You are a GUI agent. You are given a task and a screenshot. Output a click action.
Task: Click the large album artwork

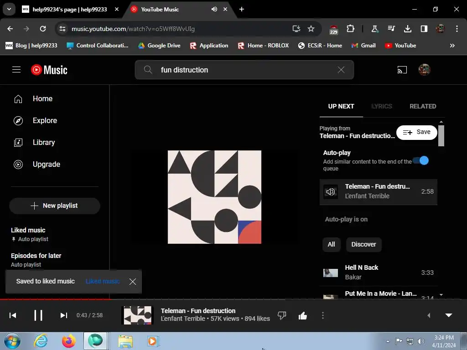pos(214,197)
